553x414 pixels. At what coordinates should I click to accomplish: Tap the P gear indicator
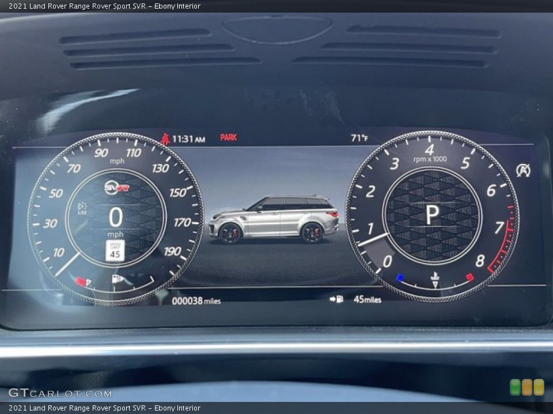coord(432,214)
